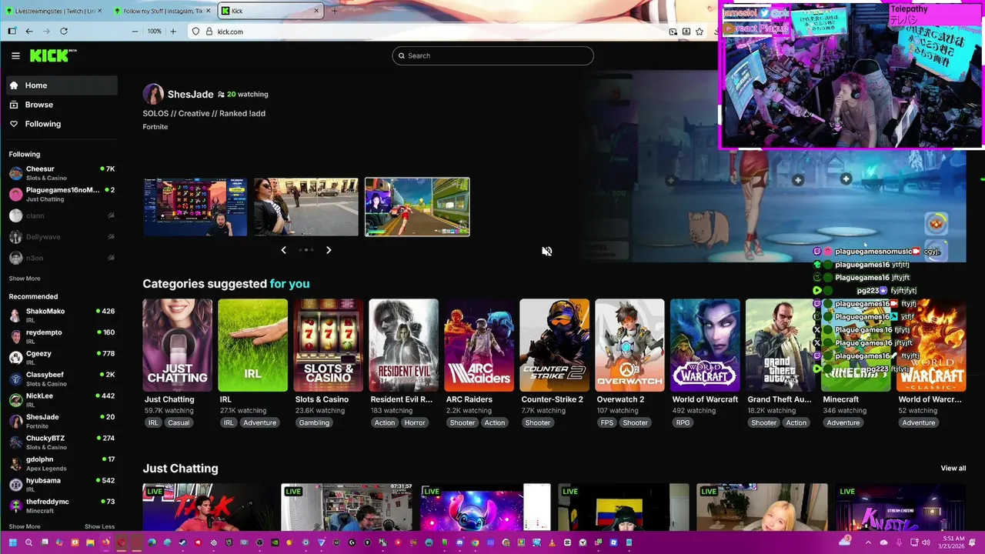
Task: Zoom in with the plus icon
Action: (x=172, y=32)
